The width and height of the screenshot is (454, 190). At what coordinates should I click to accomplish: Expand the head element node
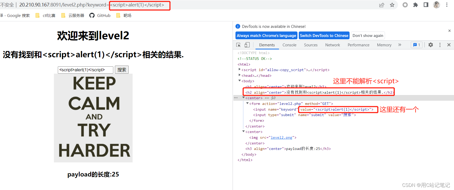point(240,75)
